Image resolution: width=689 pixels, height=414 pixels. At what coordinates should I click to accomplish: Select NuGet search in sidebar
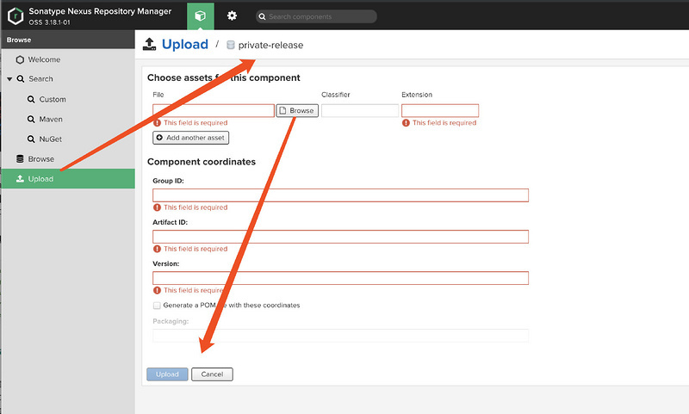[x=51, y=139]
